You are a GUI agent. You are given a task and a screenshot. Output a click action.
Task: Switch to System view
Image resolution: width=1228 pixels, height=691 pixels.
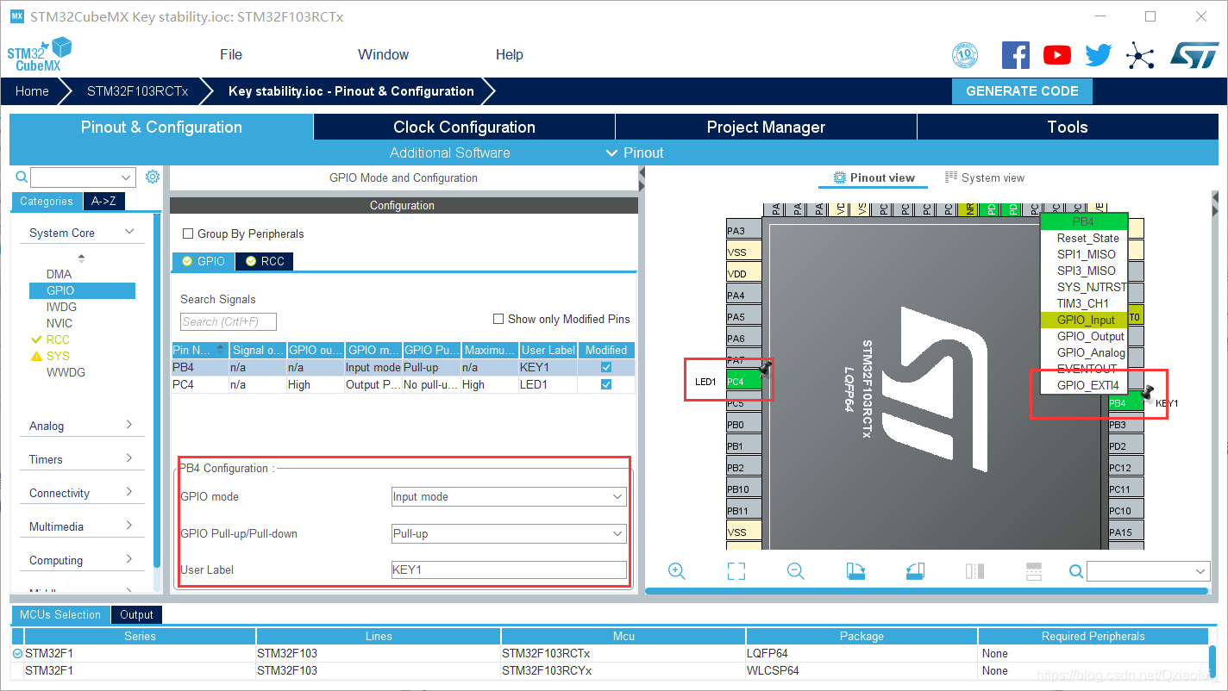coord(985,177)
